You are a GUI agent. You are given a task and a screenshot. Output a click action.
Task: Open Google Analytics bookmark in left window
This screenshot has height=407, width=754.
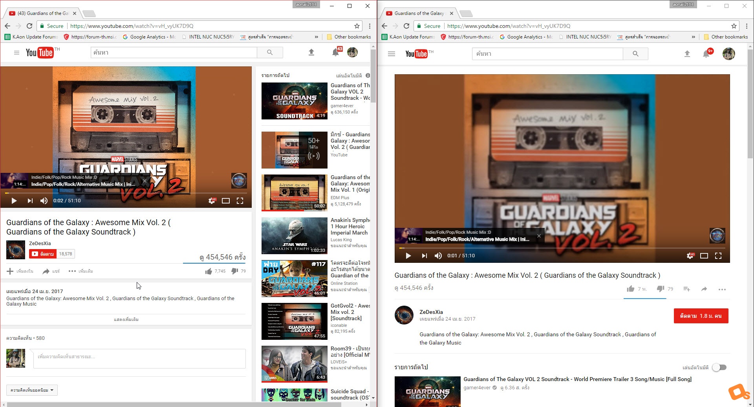point(149,37)
